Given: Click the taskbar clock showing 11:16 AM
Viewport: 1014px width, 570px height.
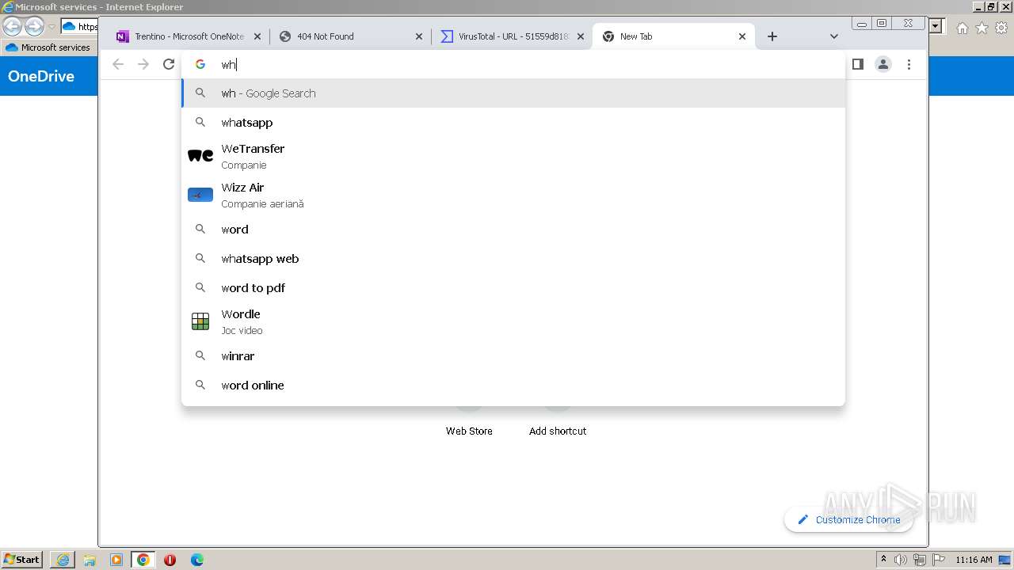Looking at the screenshot, I should [974, 560].
